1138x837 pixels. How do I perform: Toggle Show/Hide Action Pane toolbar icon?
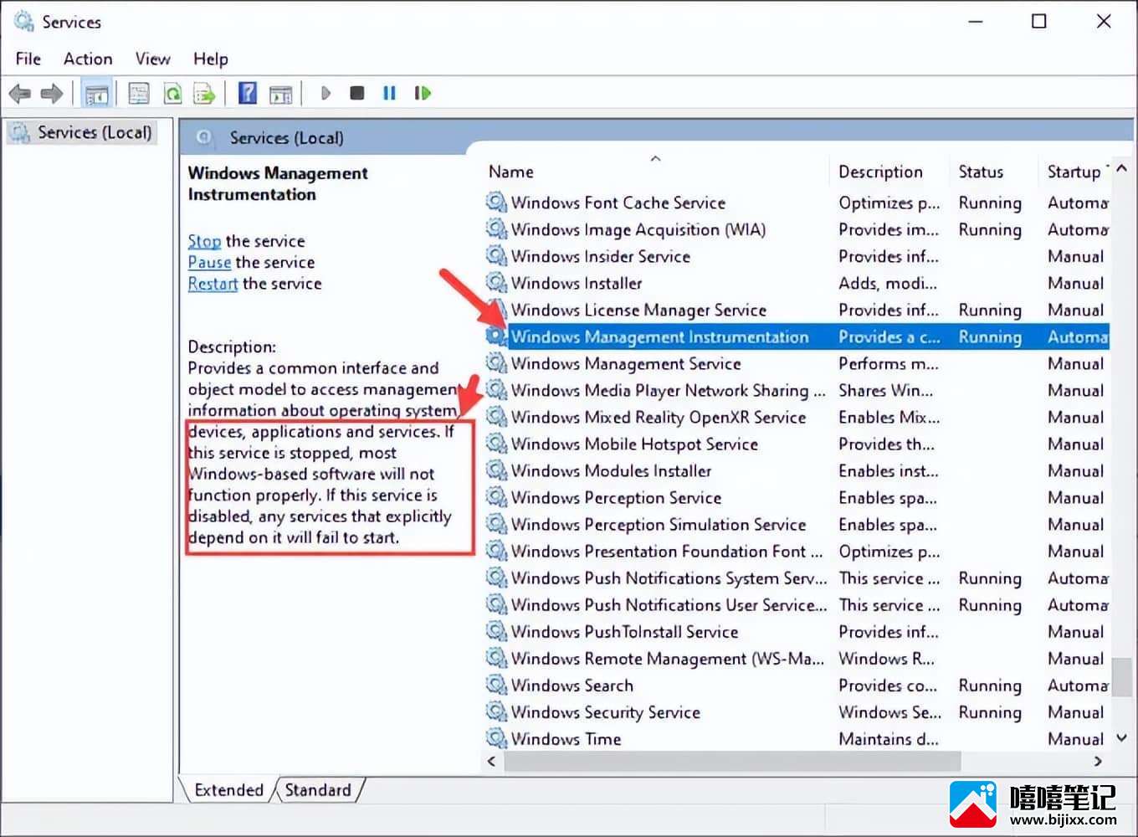tap(281, 93)
